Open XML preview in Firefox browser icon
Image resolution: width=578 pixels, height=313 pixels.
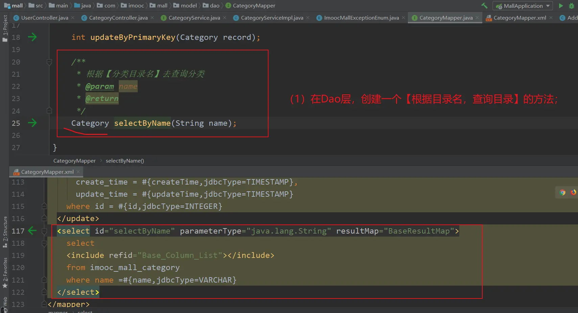click(x=573, y=192)
